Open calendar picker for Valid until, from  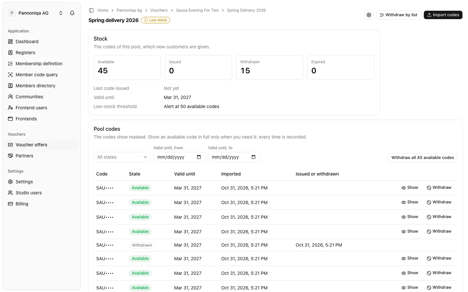click(x=199, y=157)
